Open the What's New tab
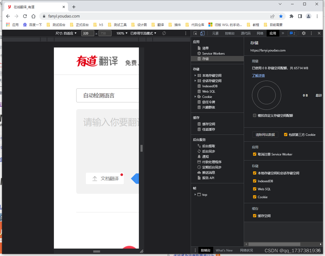The height and width of the screenshot is (256, 325). pos(224,250)
